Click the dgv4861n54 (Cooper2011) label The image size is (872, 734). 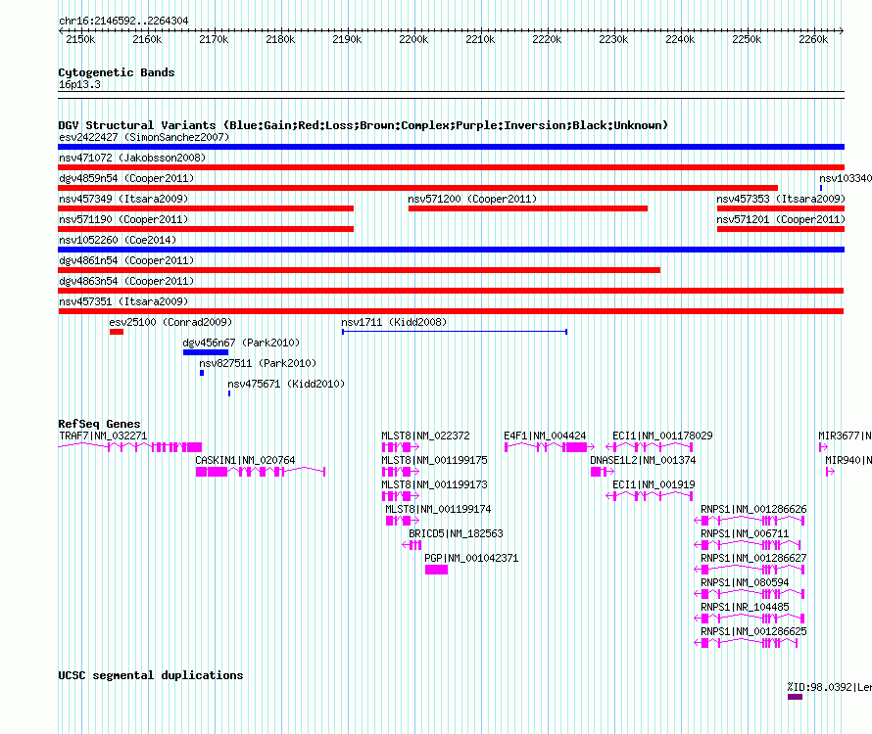coord(126,260)
